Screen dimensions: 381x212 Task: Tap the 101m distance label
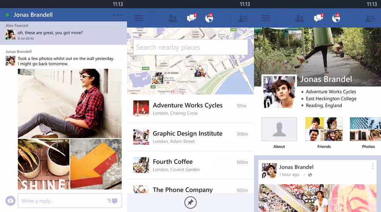click(242, 106)
